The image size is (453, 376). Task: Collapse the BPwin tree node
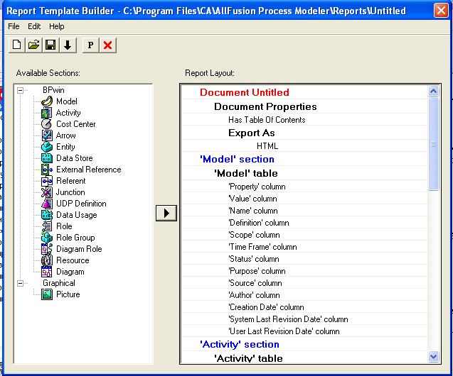point(20,91)
